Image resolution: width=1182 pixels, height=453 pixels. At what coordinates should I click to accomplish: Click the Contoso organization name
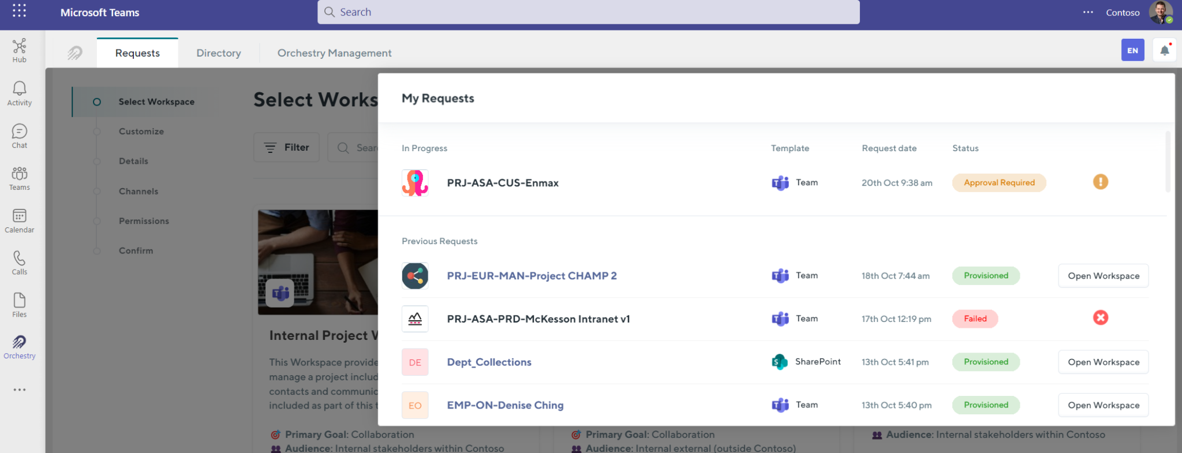(x=1123, y=12)
